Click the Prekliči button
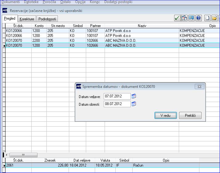The image size is (220, 173). click(190, 116)
